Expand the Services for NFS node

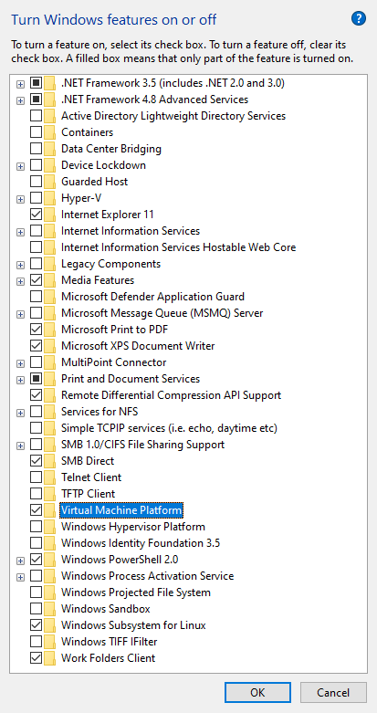(x=20, y=413)
